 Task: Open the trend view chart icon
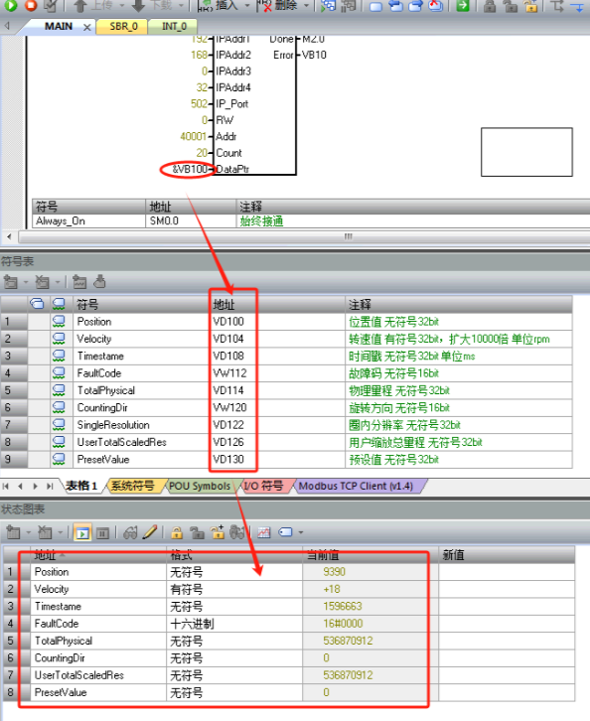tap(264, 532)
